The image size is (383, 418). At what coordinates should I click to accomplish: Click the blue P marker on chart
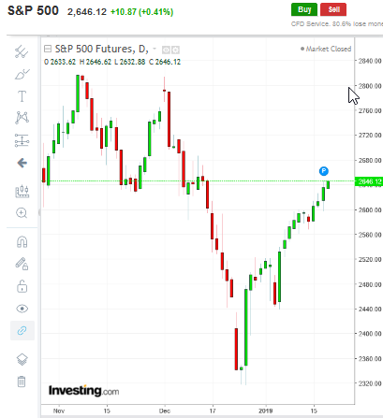324,171
